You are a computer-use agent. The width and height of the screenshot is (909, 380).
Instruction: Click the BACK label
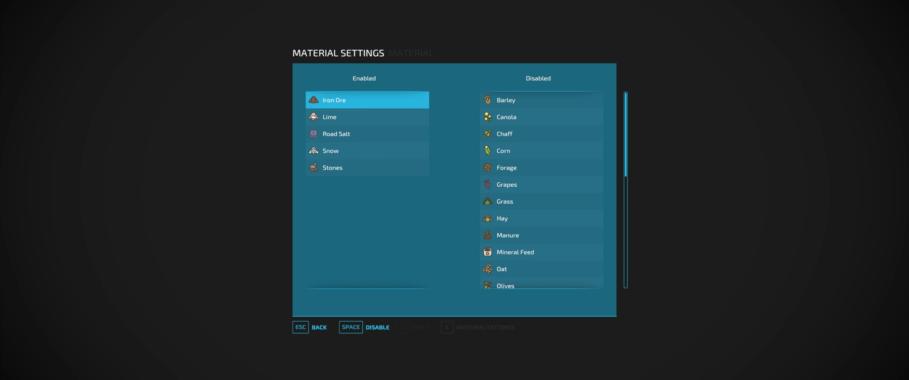[x=319, y=327]
